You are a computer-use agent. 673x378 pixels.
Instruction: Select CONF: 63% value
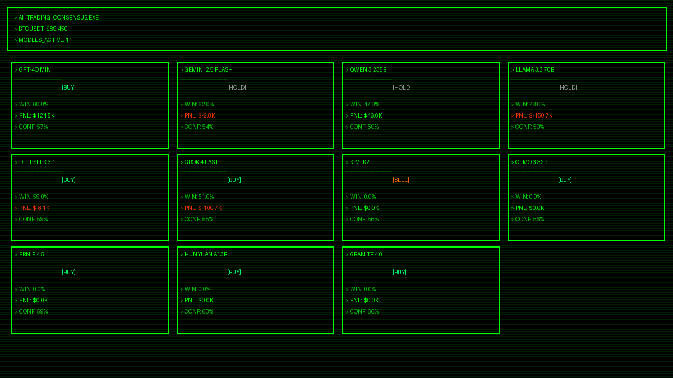point(197,311)
